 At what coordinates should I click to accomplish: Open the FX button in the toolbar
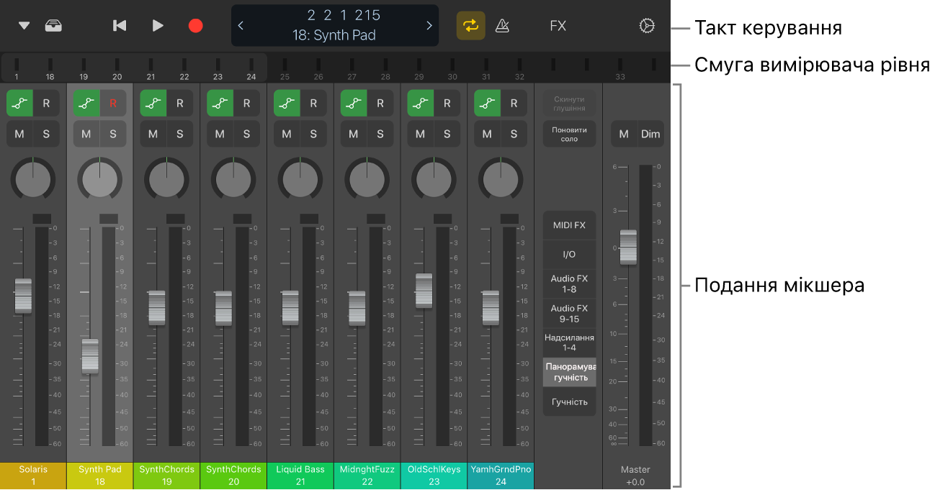(x=558, y=26)
